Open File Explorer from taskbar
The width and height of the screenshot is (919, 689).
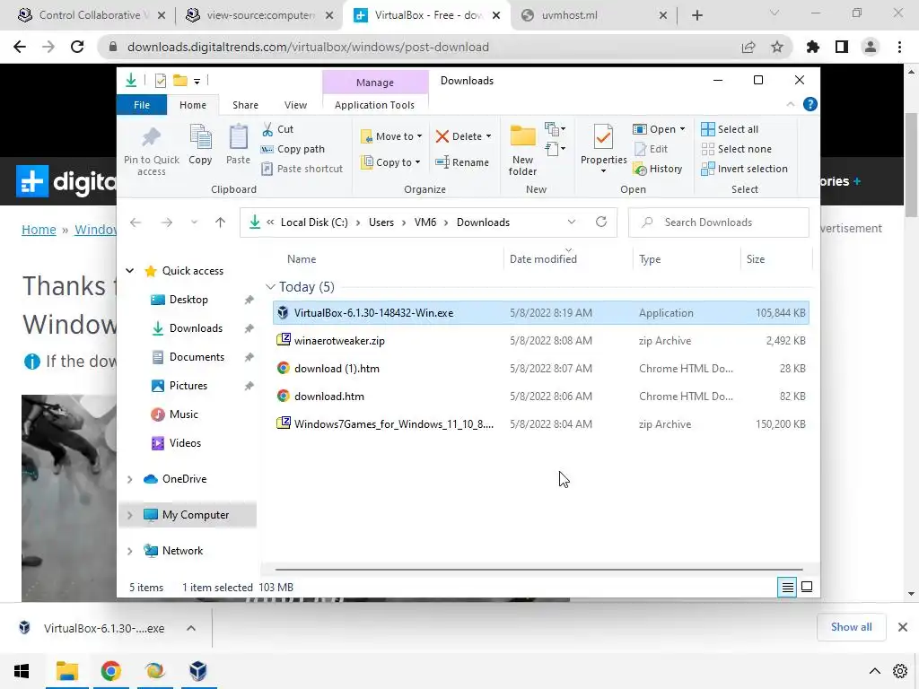67,671
